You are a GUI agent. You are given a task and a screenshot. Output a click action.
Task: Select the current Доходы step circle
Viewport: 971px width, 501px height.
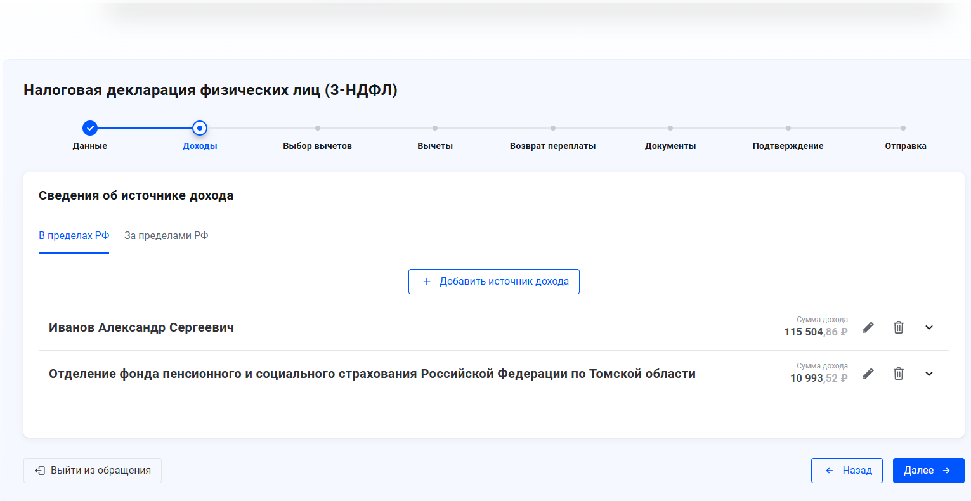click(200, 128)
